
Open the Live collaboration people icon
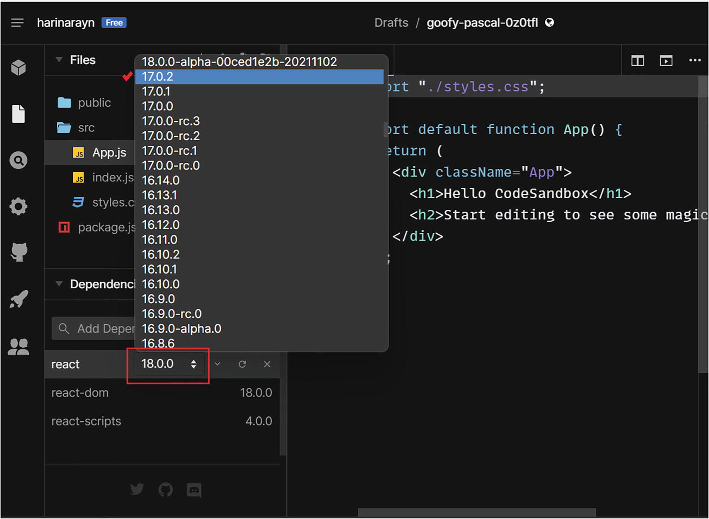coord(18,347)
